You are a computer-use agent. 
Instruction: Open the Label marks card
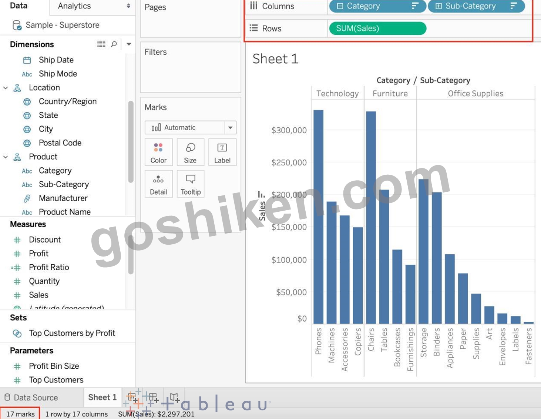pyautogui.click(x=222, y=152)
